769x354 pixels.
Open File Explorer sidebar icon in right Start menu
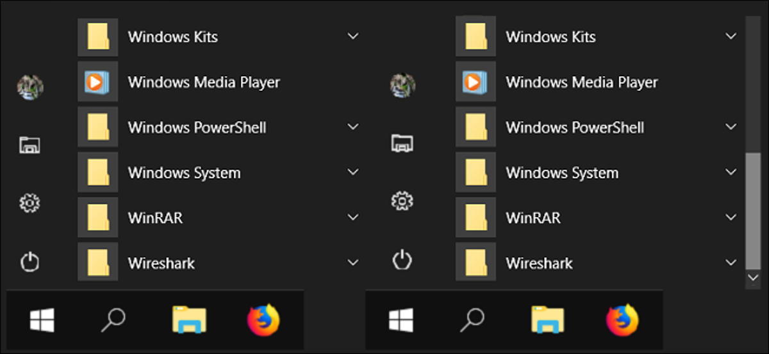[402, 143]
